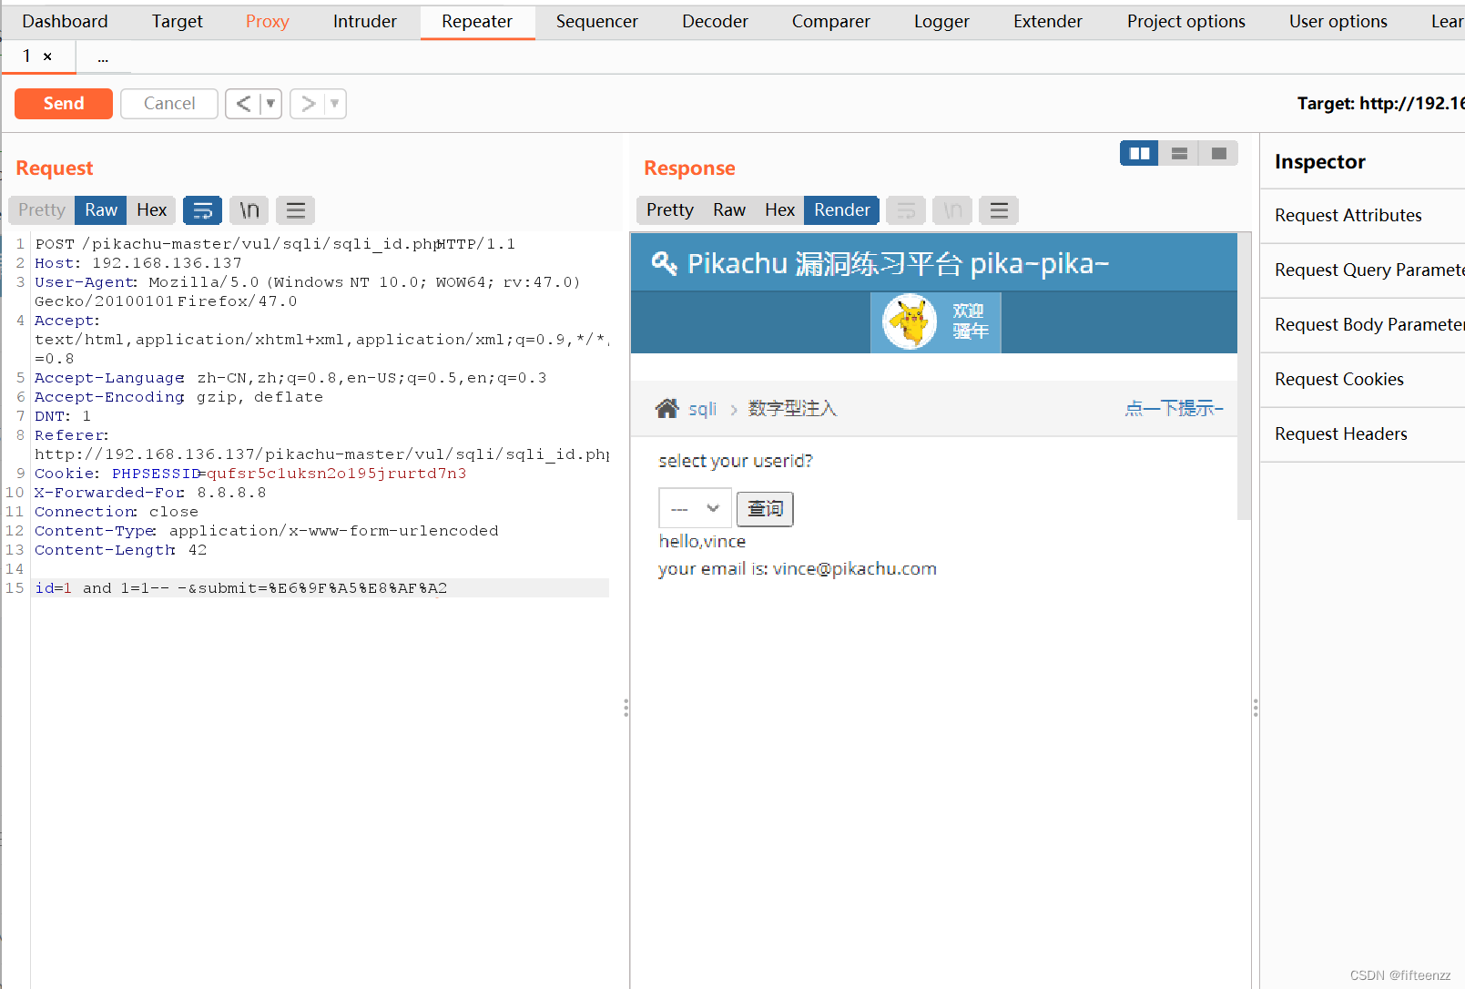Click the key icon beside Pikachu title

tap(664, 263)
